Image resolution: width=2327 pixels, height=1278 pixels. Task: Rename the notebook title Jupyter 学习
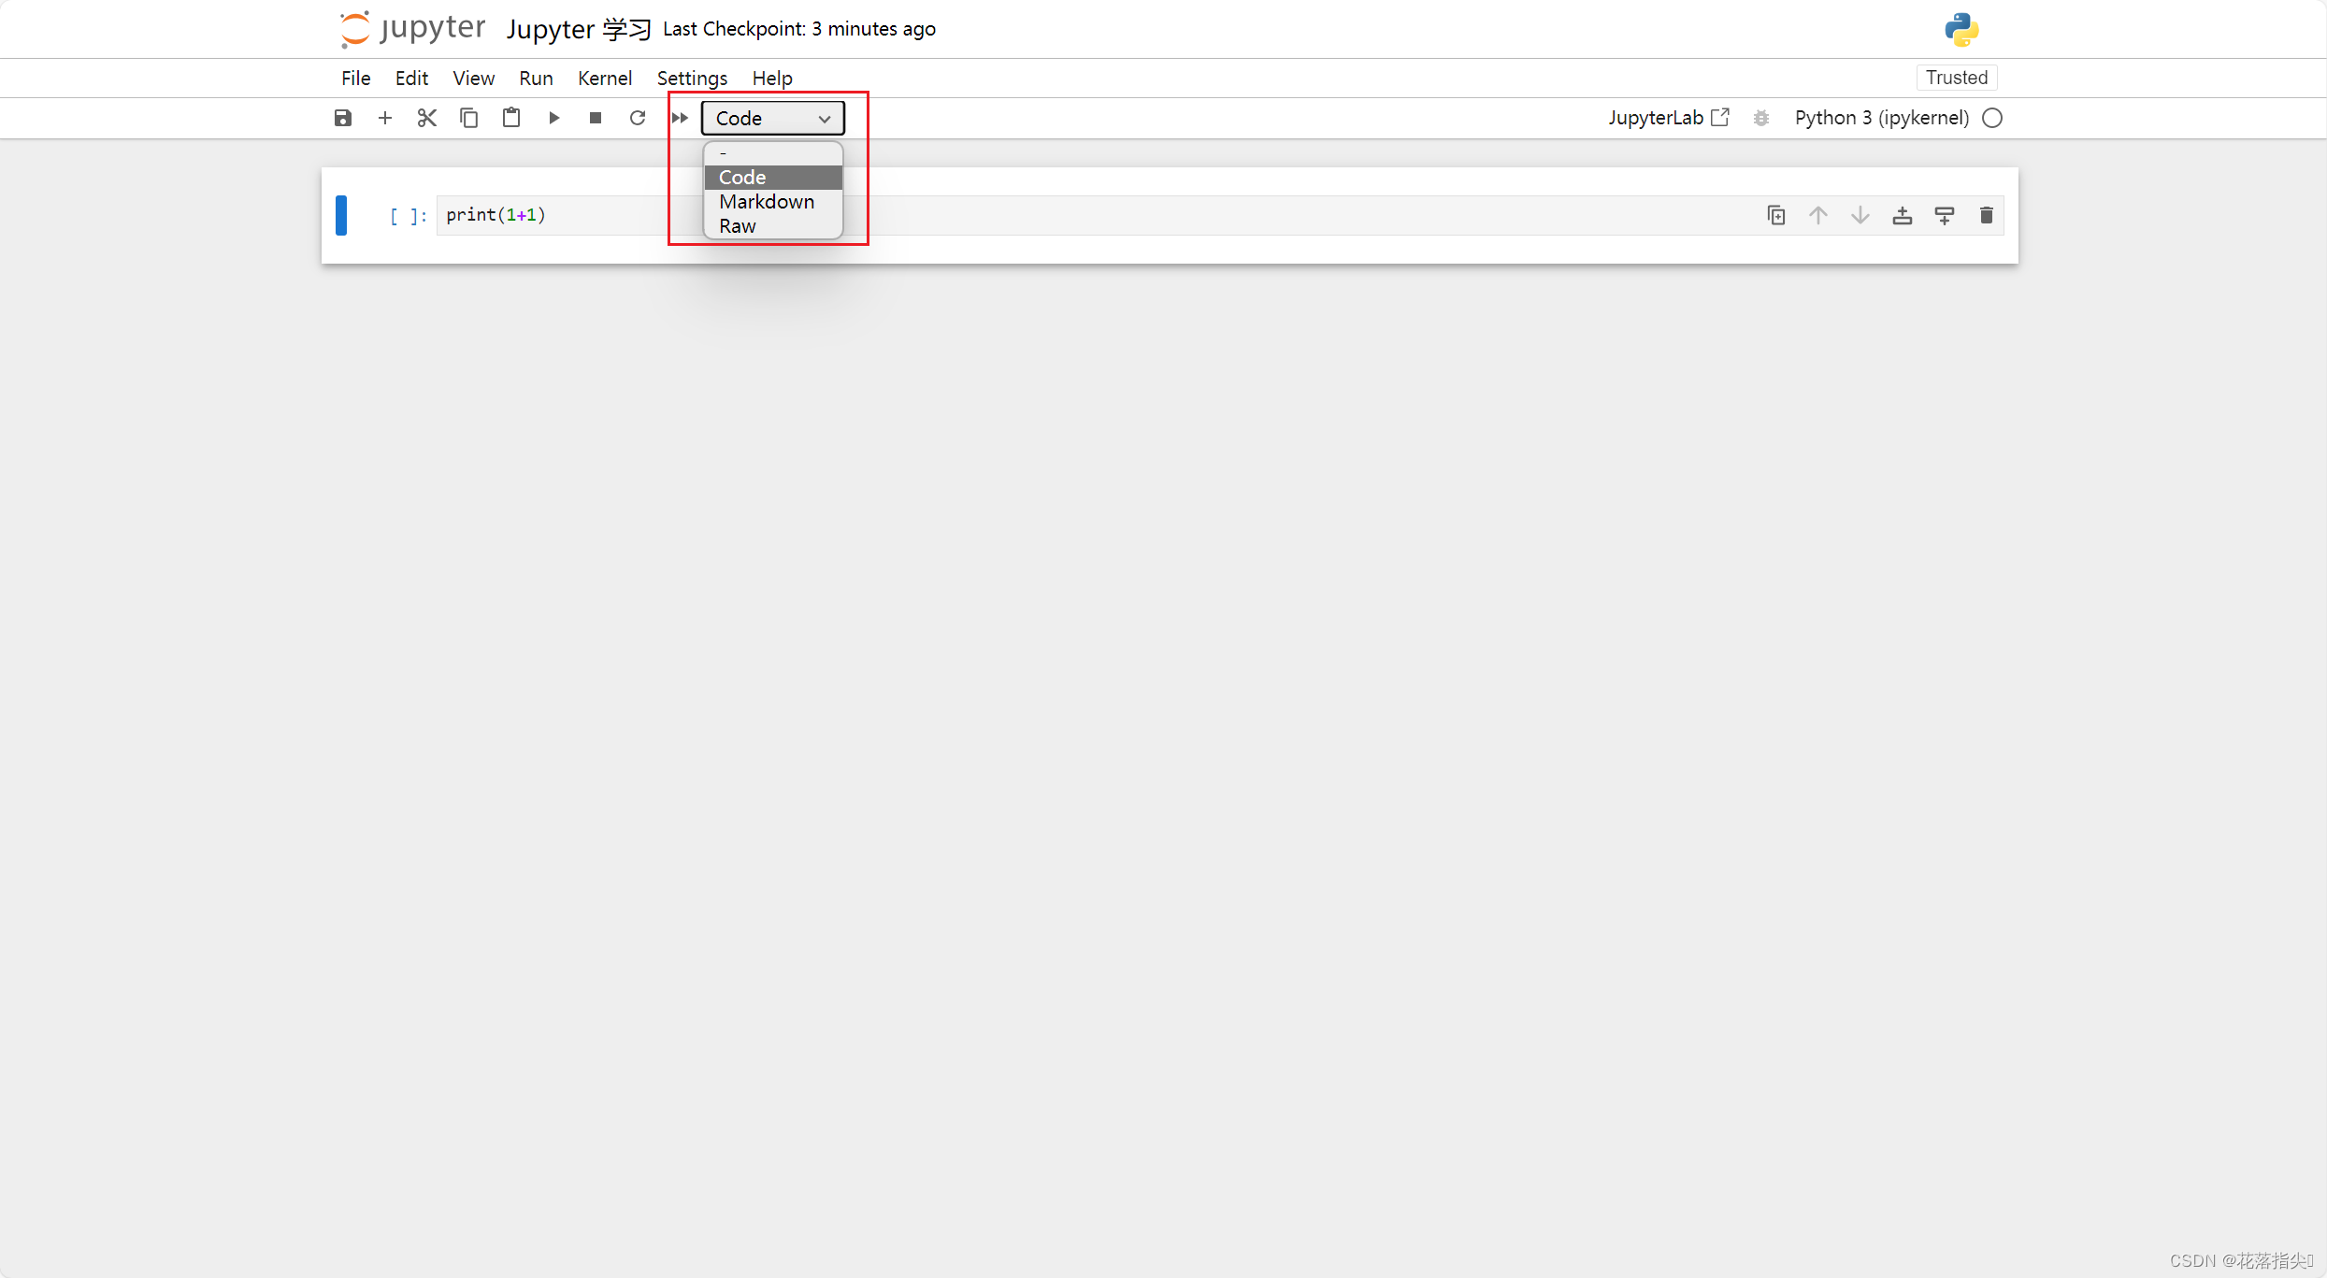click(x=579, y=29)
